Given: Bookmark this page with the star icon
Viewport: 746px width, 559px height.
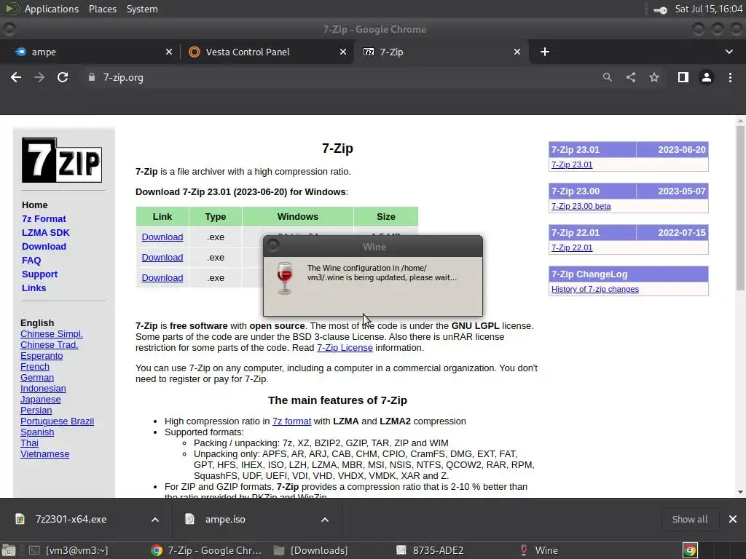Looking at the screenshot, I should 654,77.
